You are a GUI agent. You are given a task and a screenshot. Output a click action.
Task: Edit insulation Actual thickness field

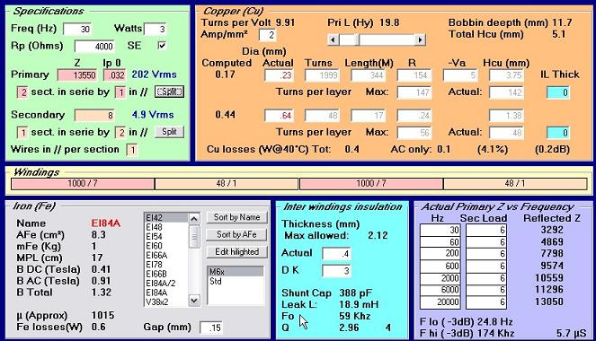(x=336, y=254)
